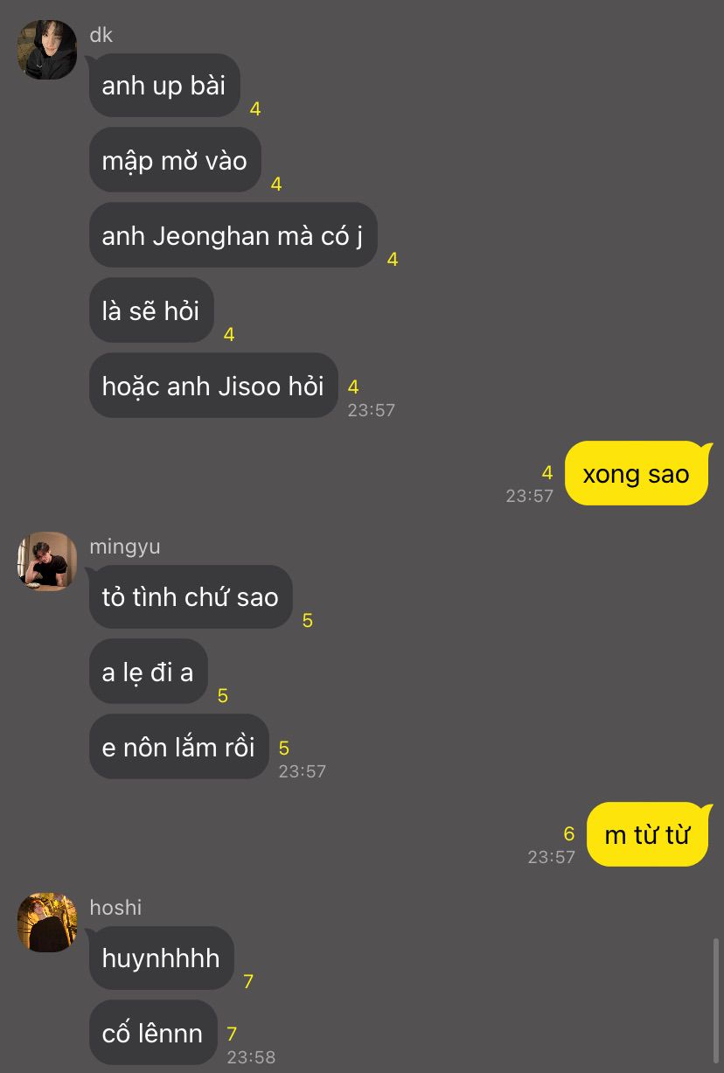Select the message 'a lẹ đi a'
This screenshot has height=1073, width=724.
pos(148,672)
